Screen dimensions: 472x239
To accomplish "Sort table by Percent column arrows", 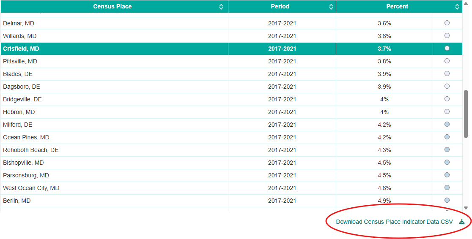I will pos(457,7).
